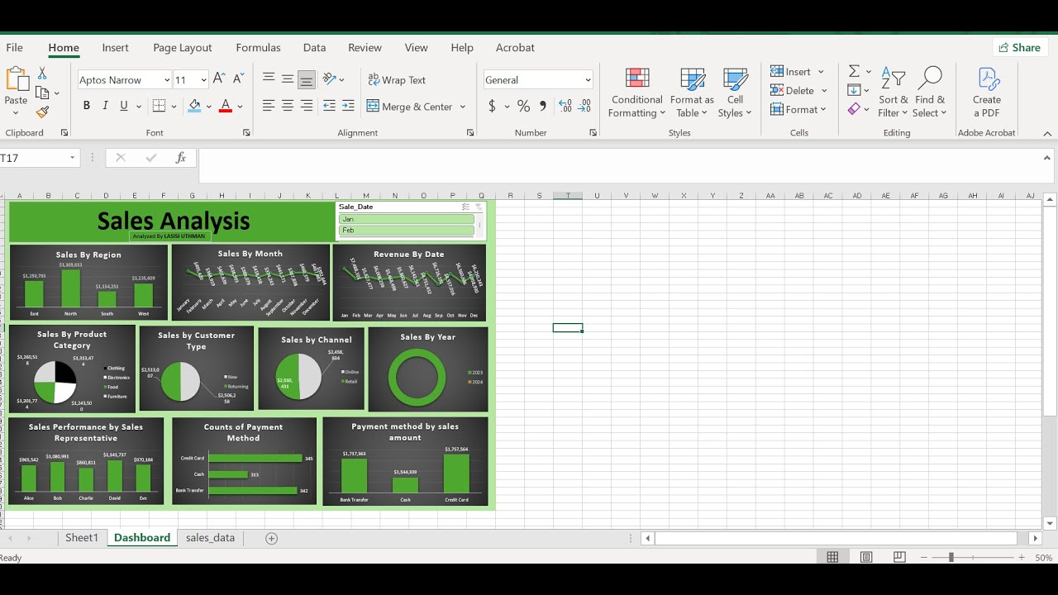Click the zoom slider handle
Viewport: 1058px width, 595px height.
point(951,558)
